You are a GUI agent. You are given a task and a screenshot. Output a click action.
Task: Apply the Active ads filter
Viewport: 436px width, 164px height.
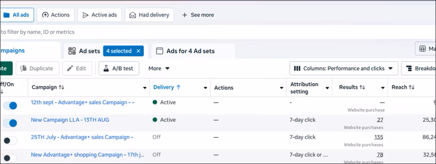pos(100,15)
